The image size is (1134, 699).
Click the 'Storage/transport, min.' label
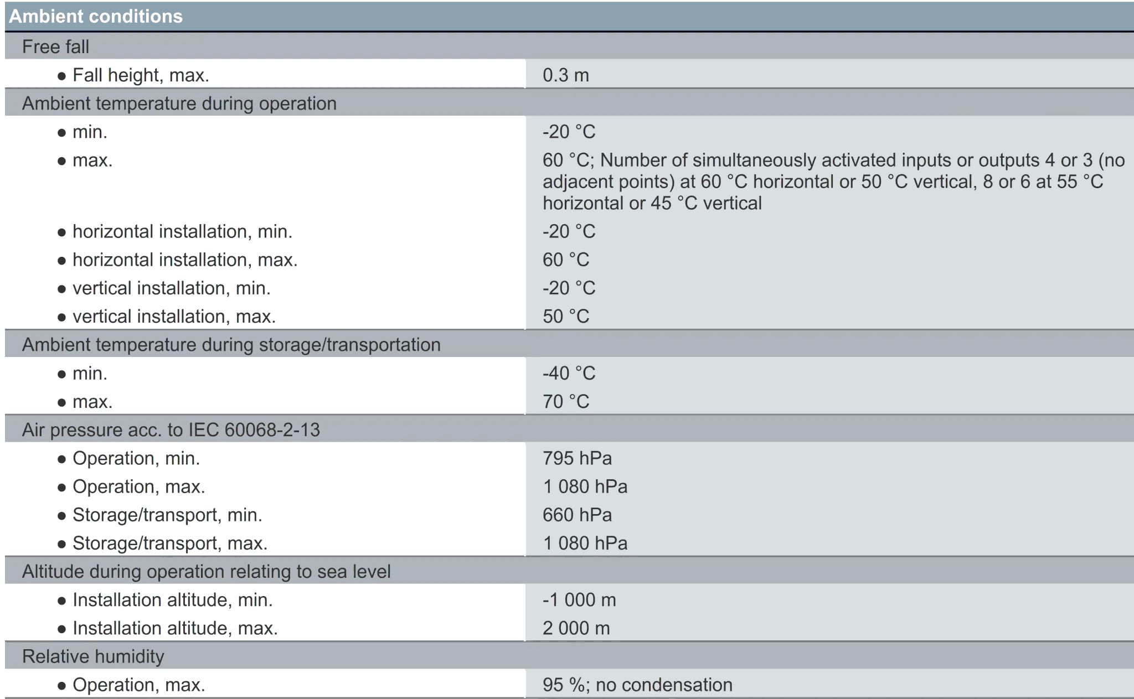point(167,515)
